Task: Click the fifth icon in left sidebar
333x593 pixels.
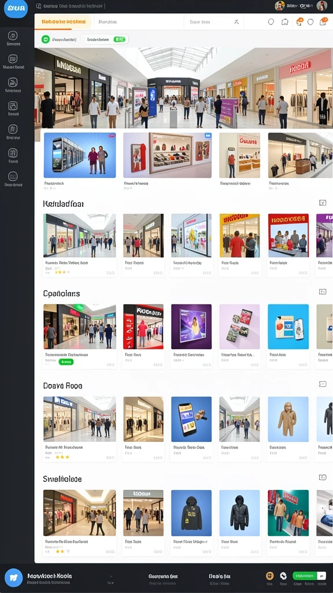Action: [x=13, y=129]
